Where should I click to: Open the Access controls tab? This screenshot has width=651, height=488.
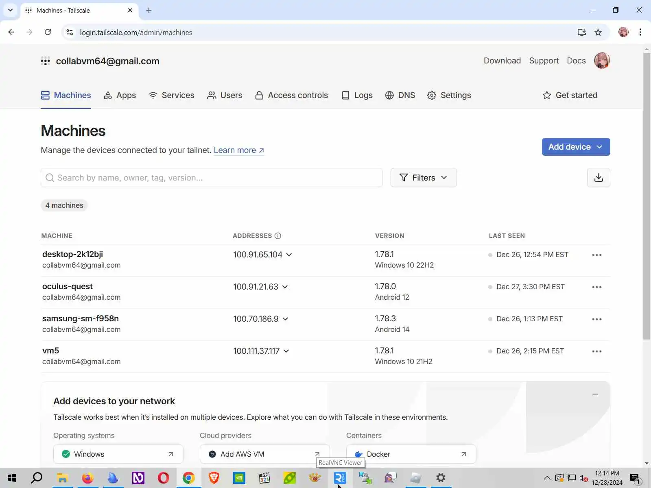click(x=291, y=95)
